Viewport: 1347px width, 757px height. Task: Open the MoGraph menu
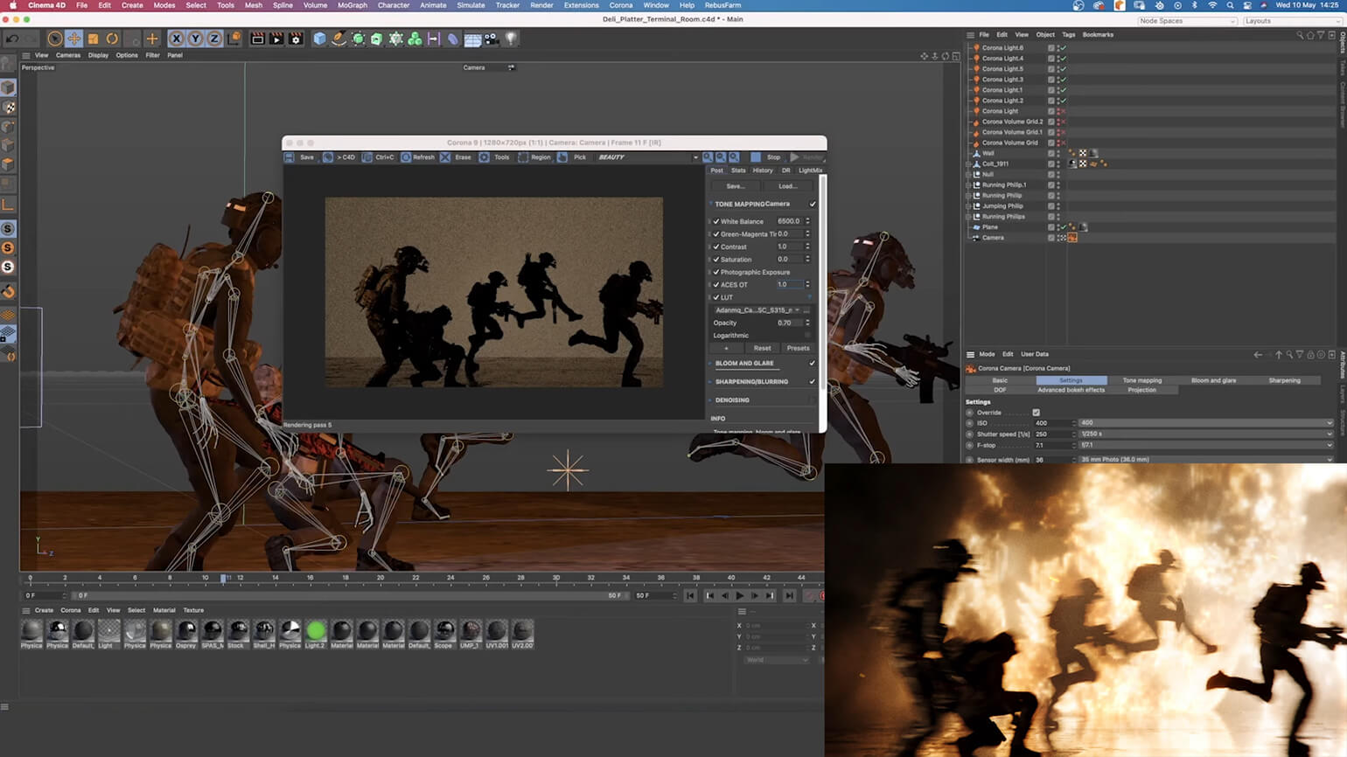click(x=352, y=5)
